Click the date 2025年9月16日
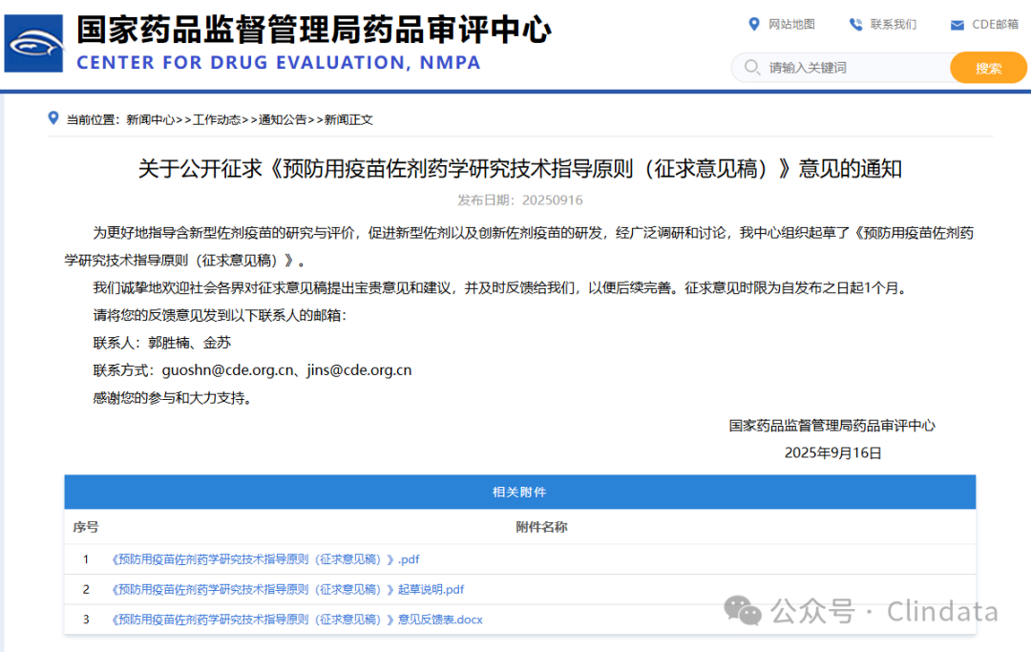 832,452
